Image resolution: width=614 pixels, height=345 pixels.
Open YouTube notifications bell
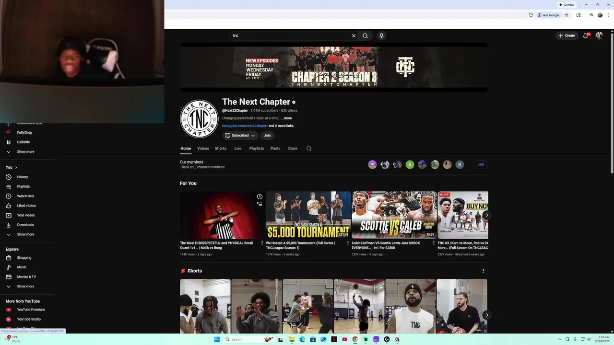(x=586, y=35)
